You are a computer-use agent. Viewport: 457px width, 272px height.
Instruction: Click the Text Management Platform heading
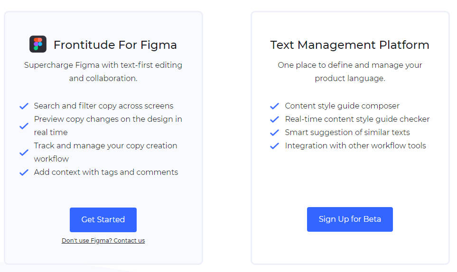click(x=350, y=45)
